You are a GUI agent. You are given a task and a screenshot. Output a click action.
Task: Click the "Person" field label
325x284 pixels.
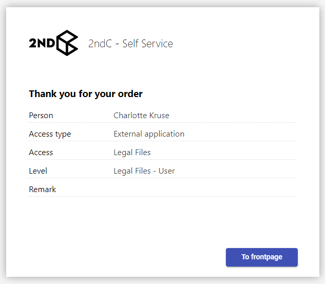tap(41, 116)
